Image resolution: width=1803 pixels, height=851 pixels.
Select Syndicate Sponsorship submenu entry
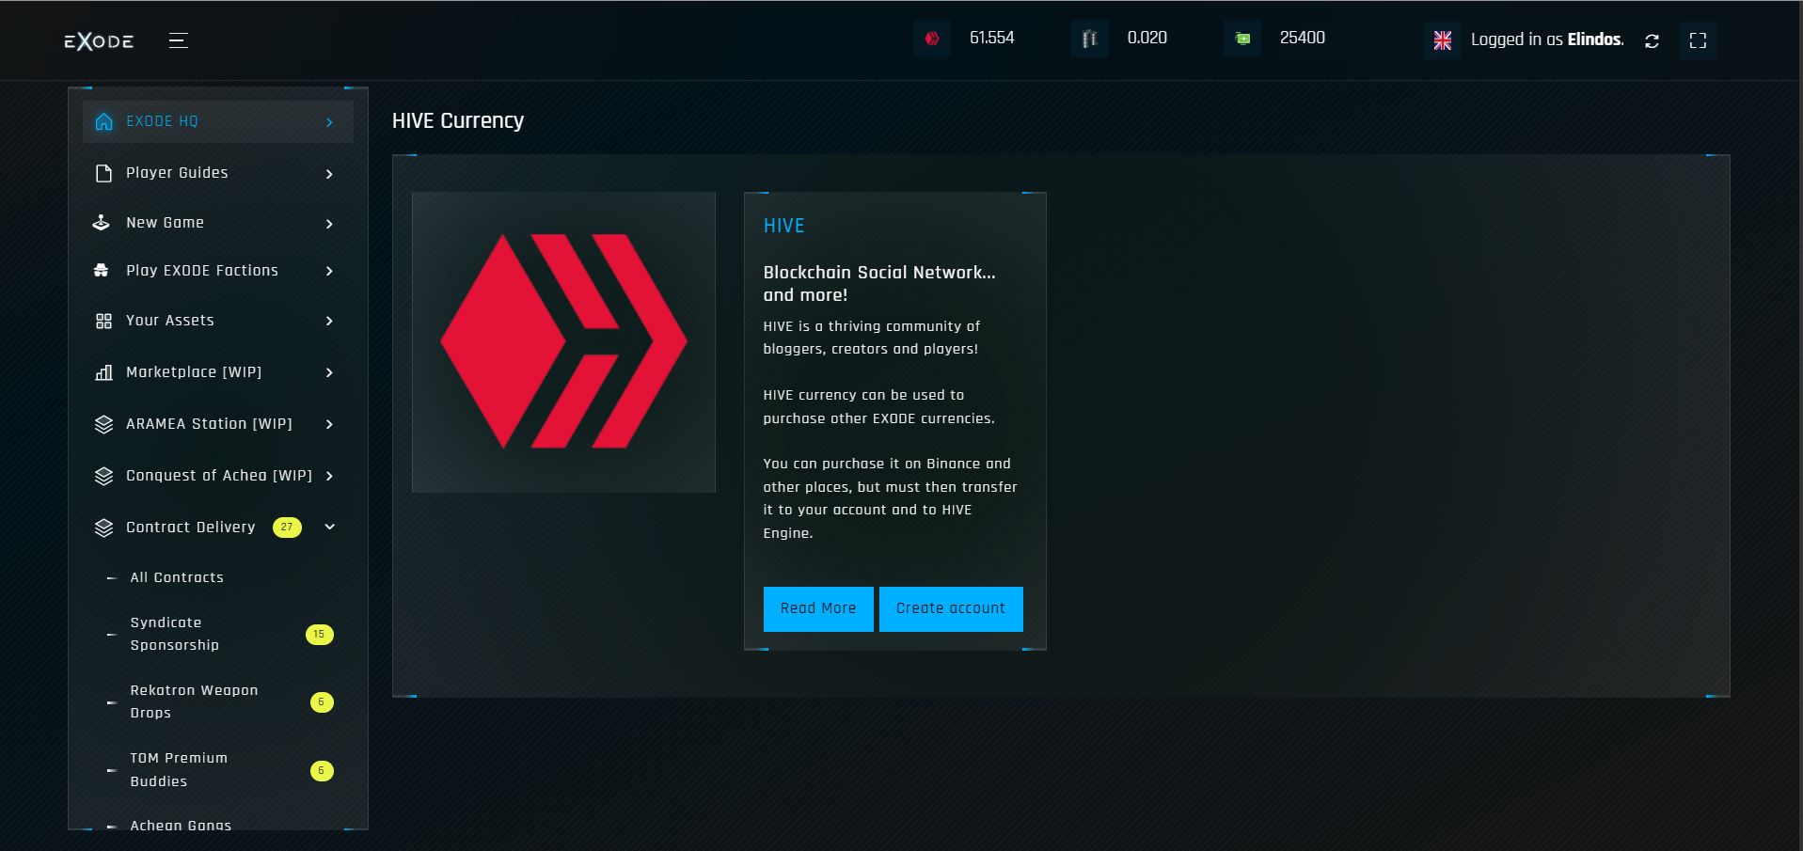tap(175, 634)
